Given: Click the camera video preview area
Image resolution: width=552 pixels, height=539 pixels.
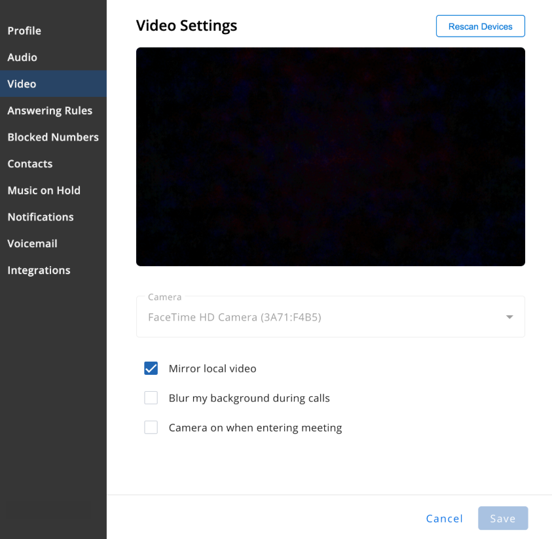Looking at the screenshot, I should pyautogui.click(x=331, y=157).
